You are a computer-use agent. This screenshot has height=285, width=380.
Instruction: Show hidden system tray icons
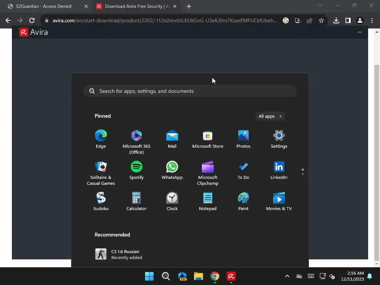287,276
